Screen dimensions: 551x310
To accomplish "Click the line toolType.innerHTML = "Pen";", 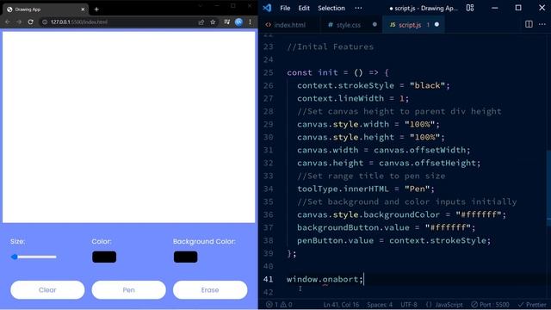I will 366,189.
